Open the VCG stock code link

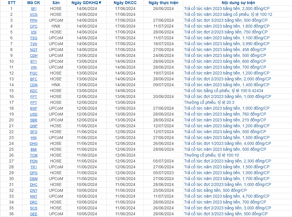point(33,15)
